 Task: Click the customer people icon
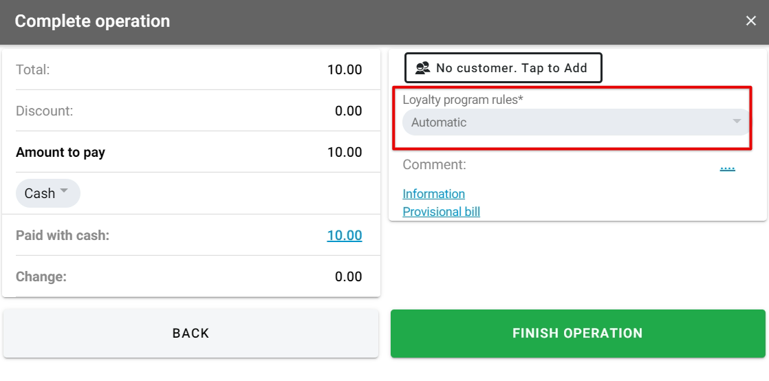(x=423, y=67)
